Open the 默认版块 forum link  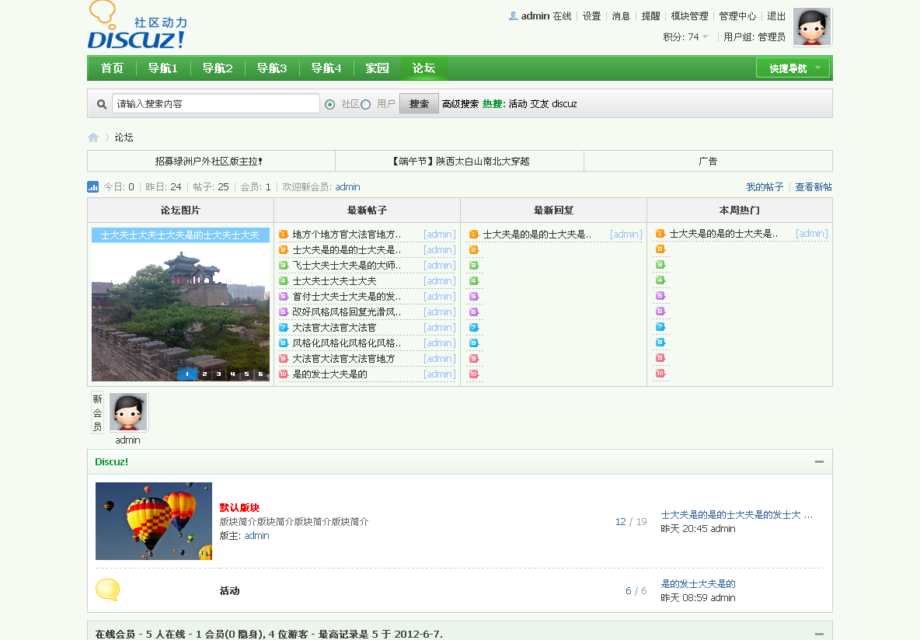click(239, 507)
